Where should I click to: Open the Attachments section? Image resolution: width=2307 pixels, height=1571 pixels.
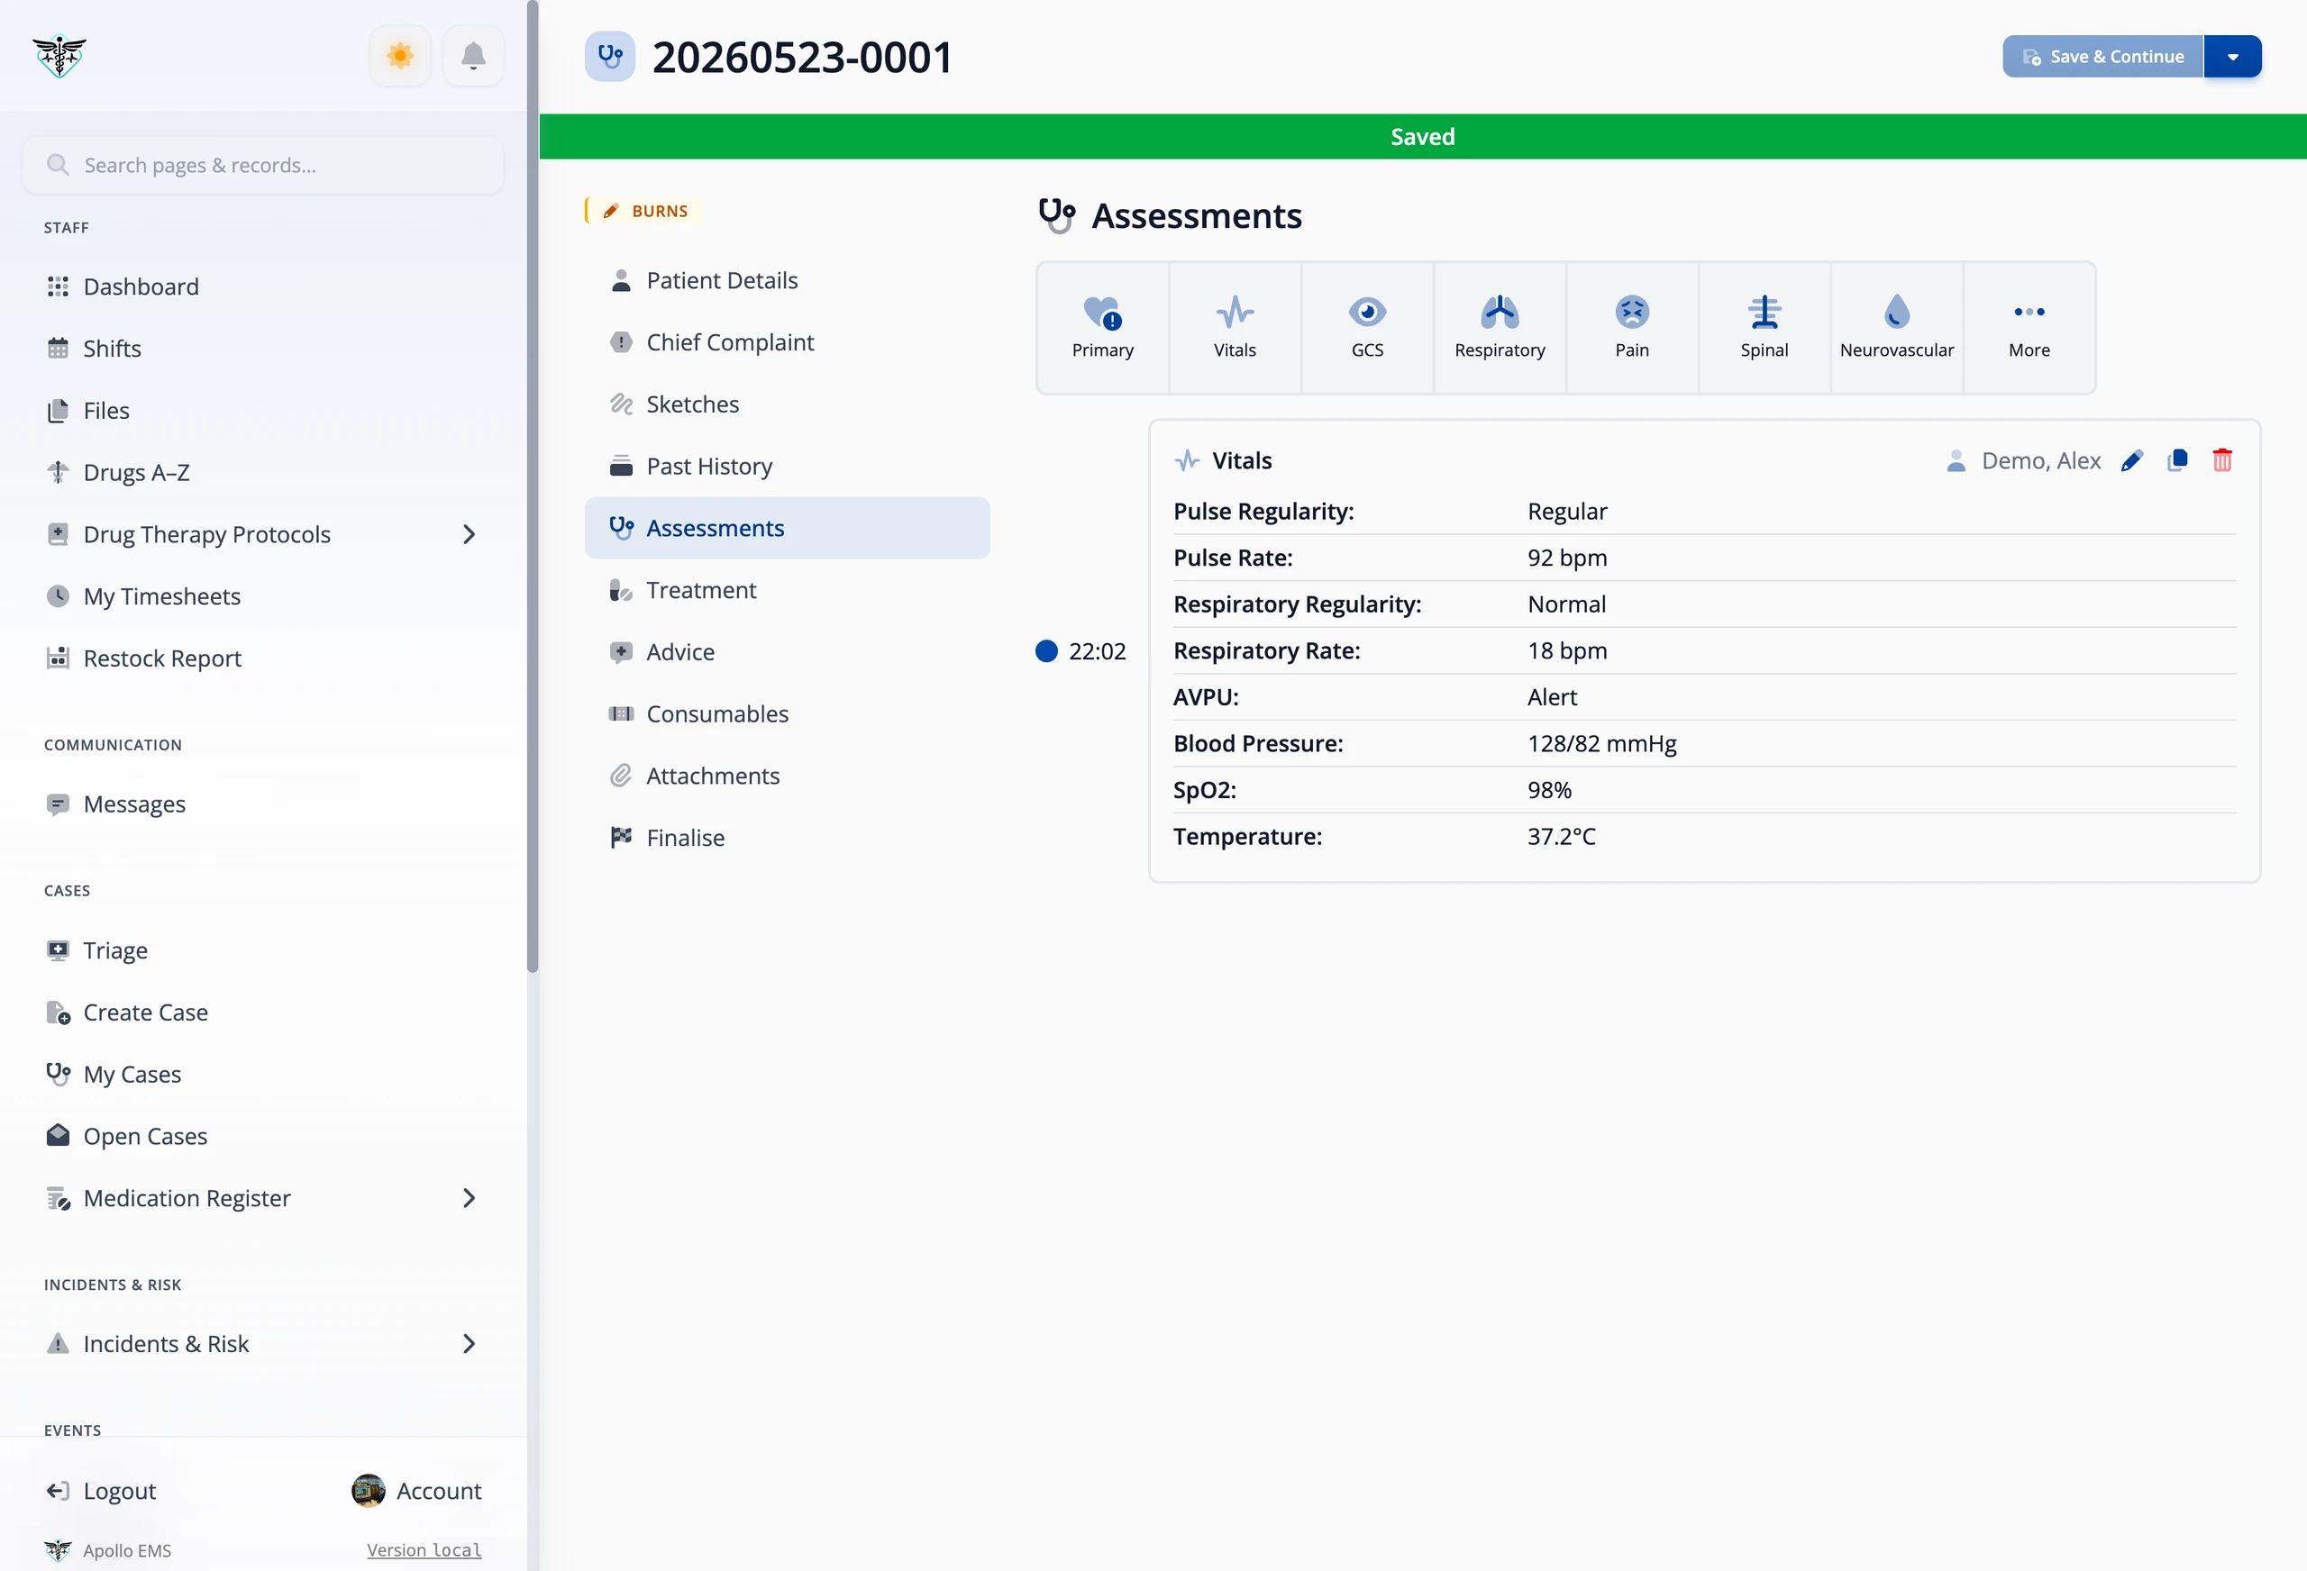(788, 776)
